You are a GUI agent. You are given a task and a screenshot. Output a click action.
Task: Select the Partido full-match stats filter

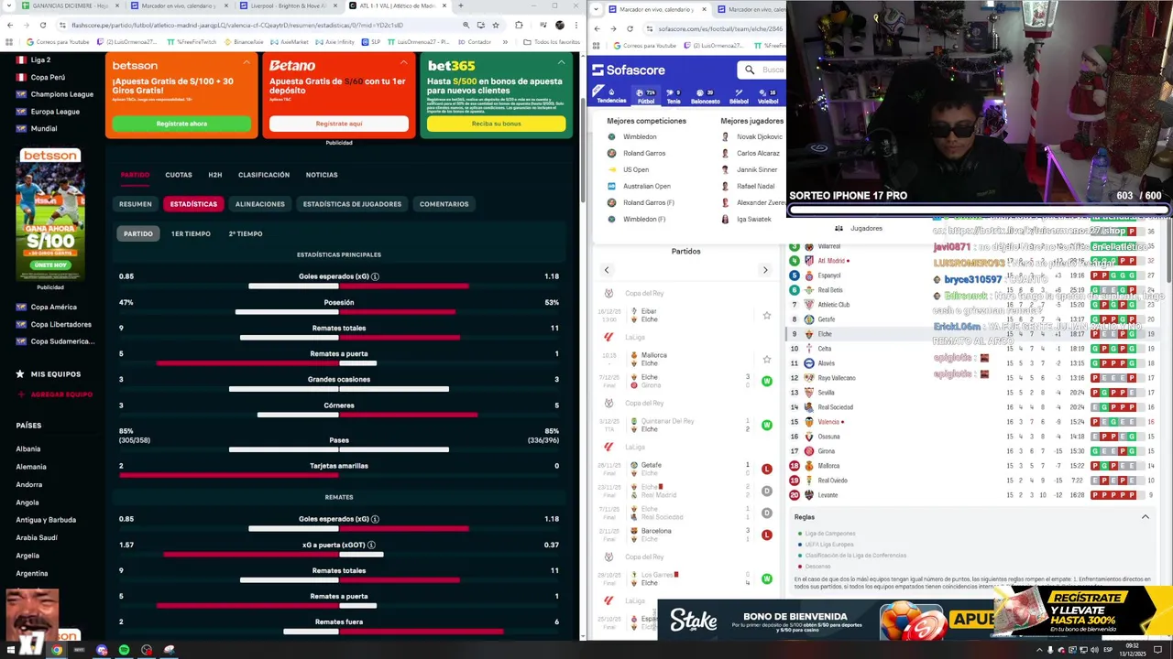[x=138, y=233]
